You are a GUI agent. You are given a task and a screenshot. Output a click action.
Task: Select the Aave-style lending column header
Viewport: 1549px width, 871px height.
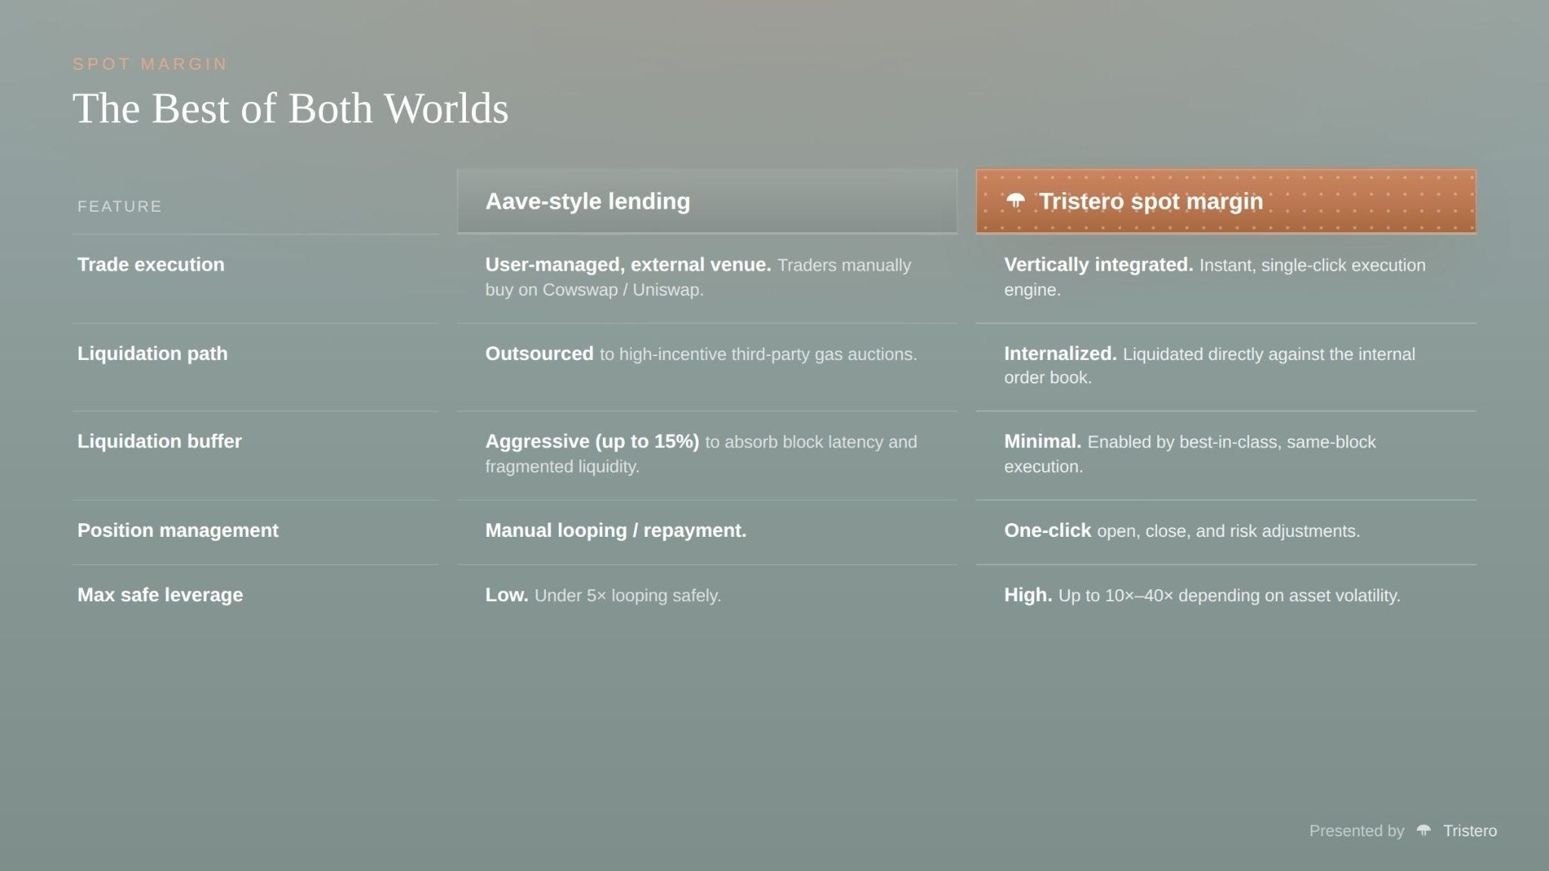(707, 201)
